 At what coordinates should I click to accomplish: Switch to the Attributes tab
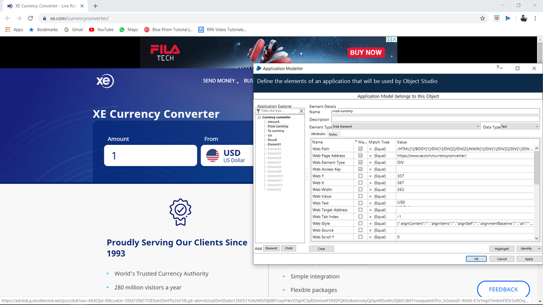coord(318,134)
